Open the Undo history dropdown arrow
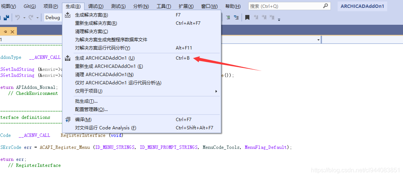This screenshot has height=177, width=403. (24, 18)
